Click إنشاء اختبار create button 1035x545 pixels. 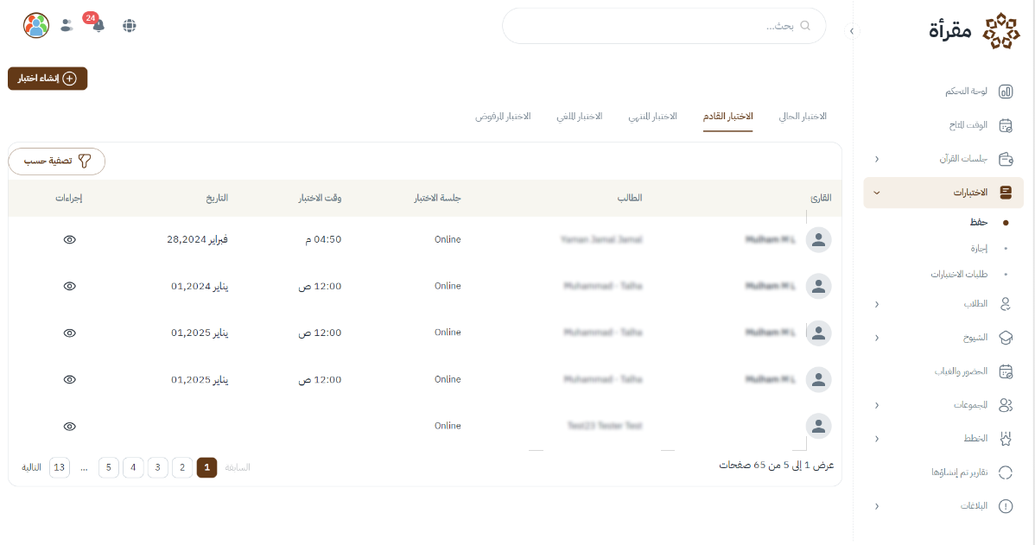coord(48,79)
